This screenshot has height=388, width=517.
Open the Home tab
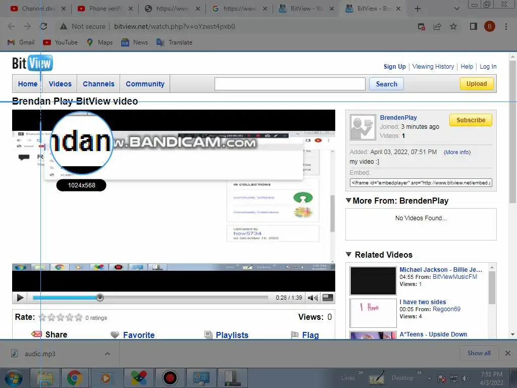[28, 84]
